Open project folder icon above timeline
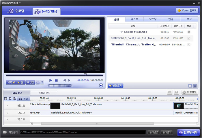202x138 pixels. 170,92
